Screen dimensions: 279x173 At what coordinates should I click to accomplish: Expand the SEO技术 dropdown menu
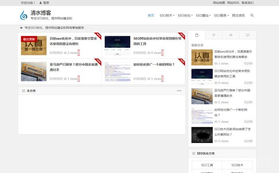point(167,16)
